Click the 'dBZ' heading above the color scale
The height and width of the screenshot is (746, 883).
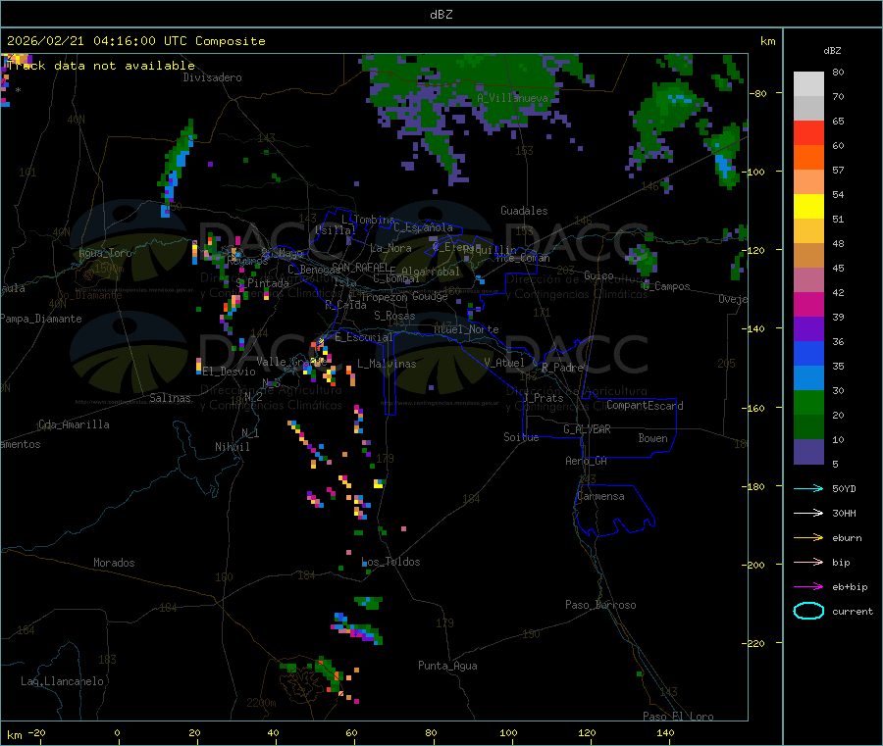tap(832, 51)
